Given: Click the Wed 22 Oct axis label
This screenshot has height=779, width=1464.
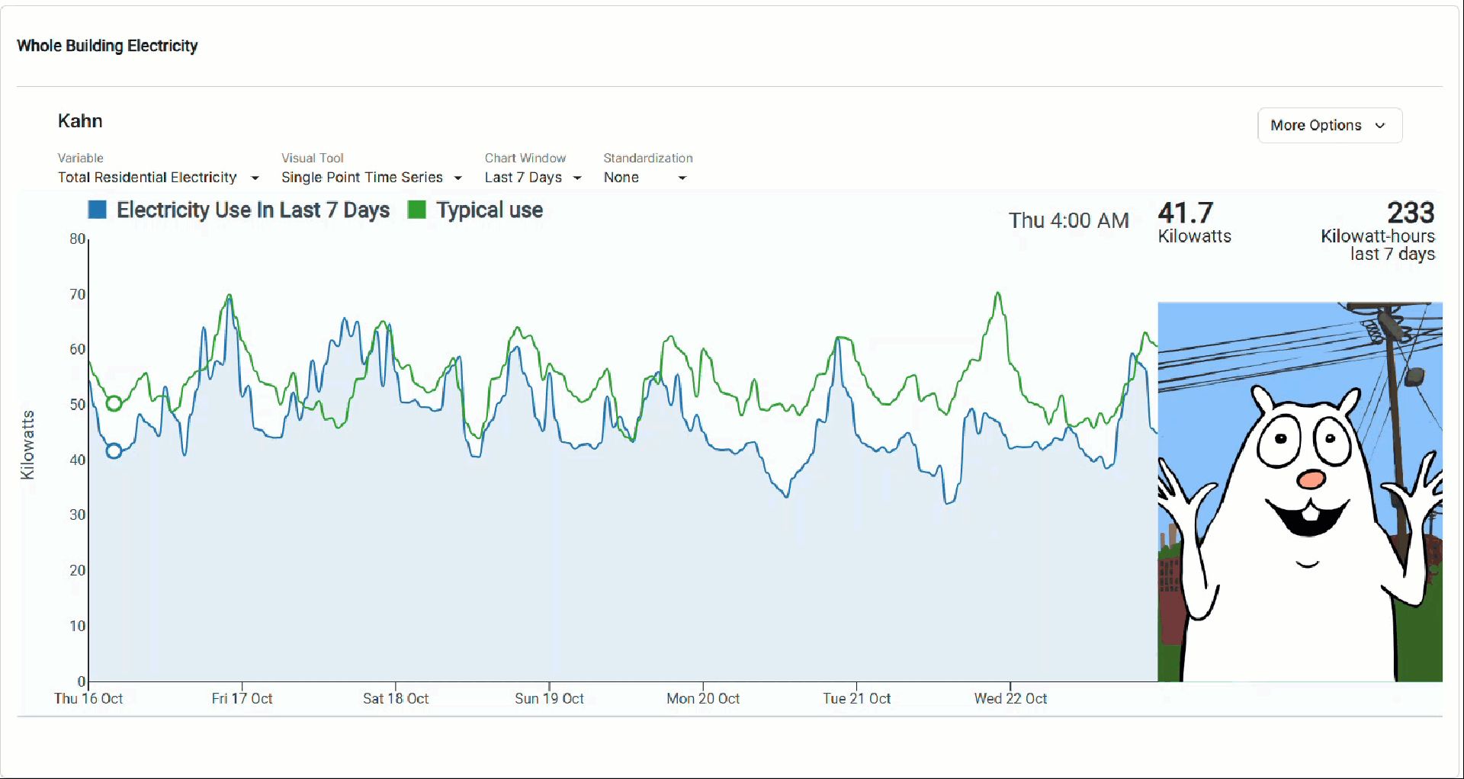Looking at the screenshot, I should pos(1010,698).
